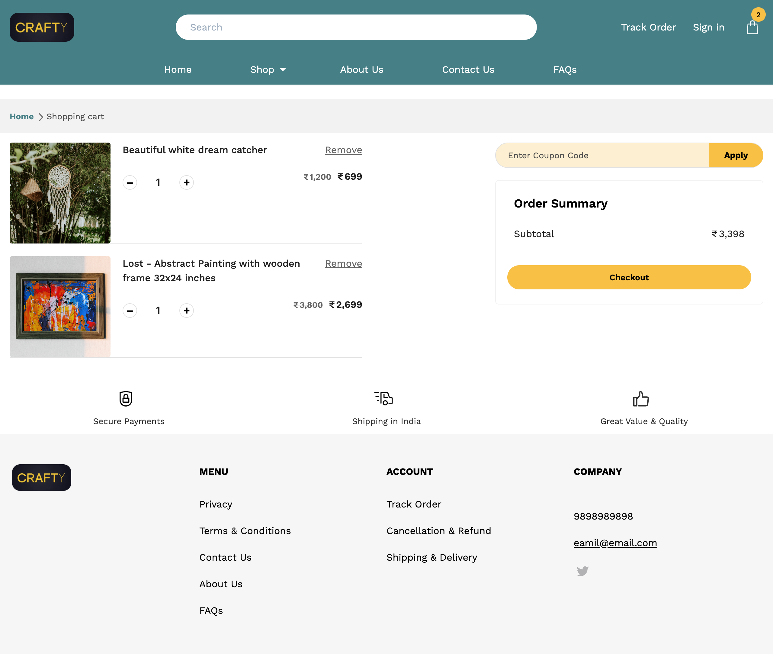
Task: Remove the dream catcher from cart
Action: pos(343,150)
